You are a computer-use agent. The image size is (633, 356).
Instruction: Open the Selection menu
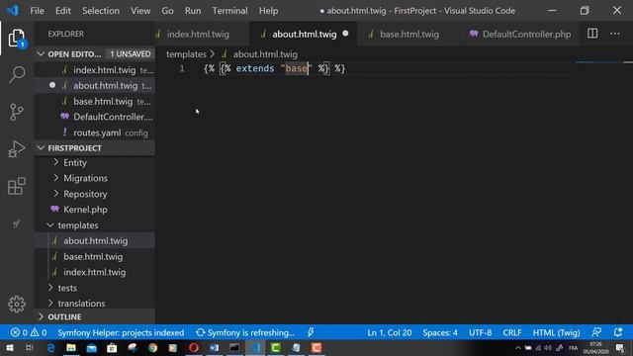[x=101, y=11]
